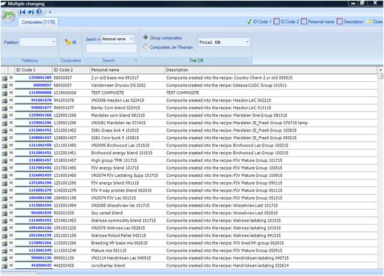Click row icon for Birchwood energy blend 101515

[x=4, y=153]
